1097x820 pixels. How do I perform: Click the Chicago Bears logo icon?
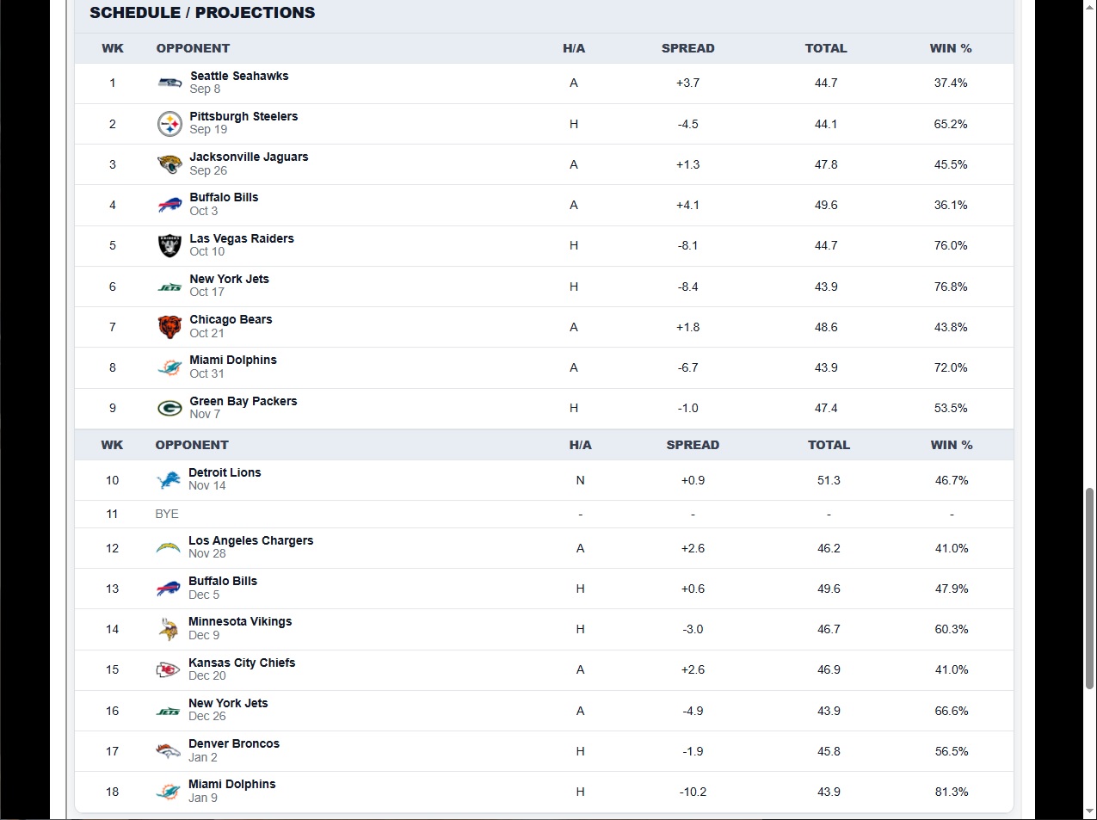pos(169,327)
